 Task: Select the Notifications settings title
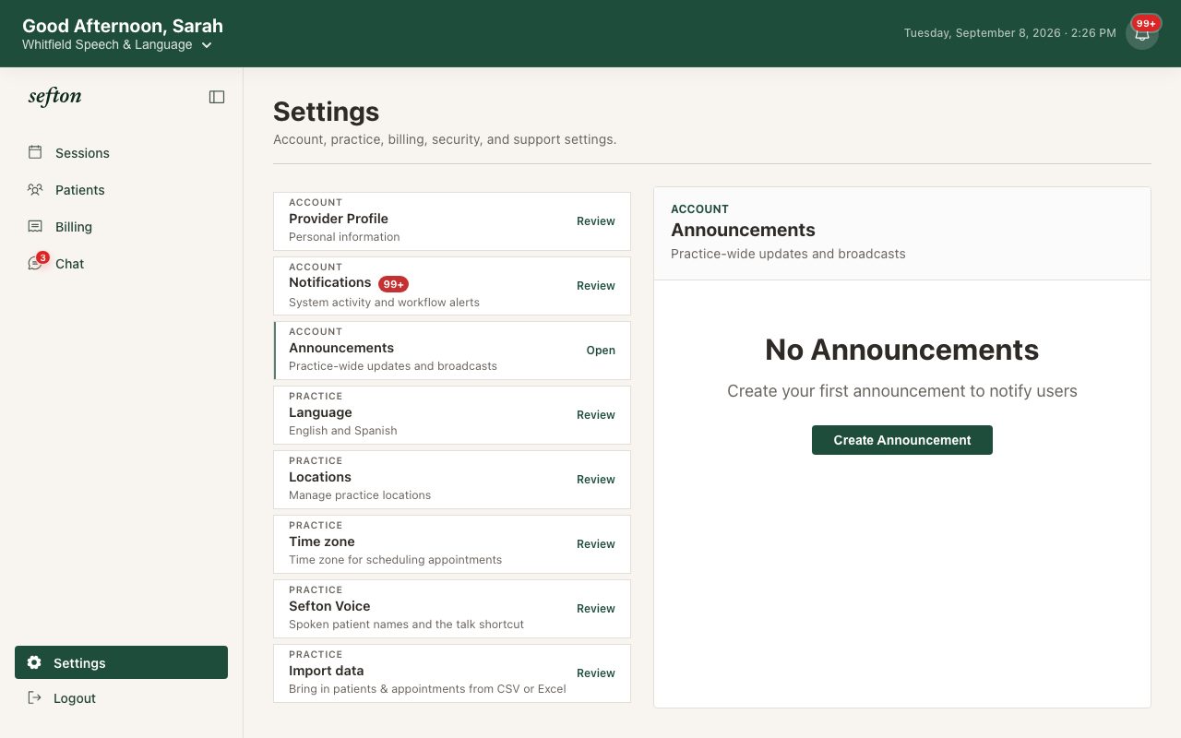point(330,282)
